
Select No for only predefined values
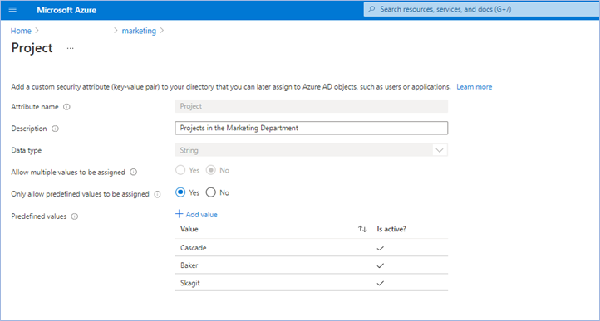click(211, 192)
